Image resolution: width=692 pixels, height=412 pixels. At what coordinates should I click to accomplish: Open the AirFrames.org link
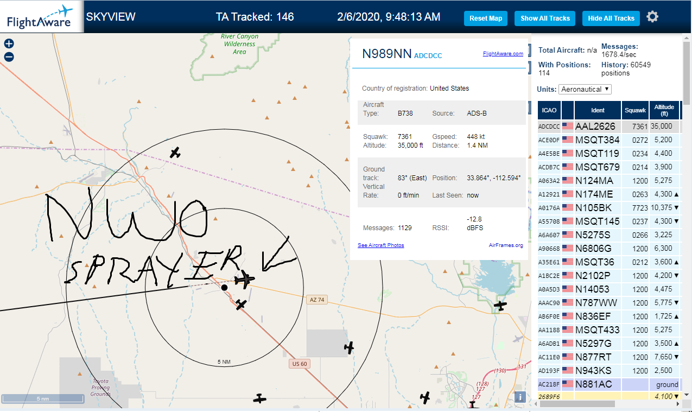click(506, 245)
